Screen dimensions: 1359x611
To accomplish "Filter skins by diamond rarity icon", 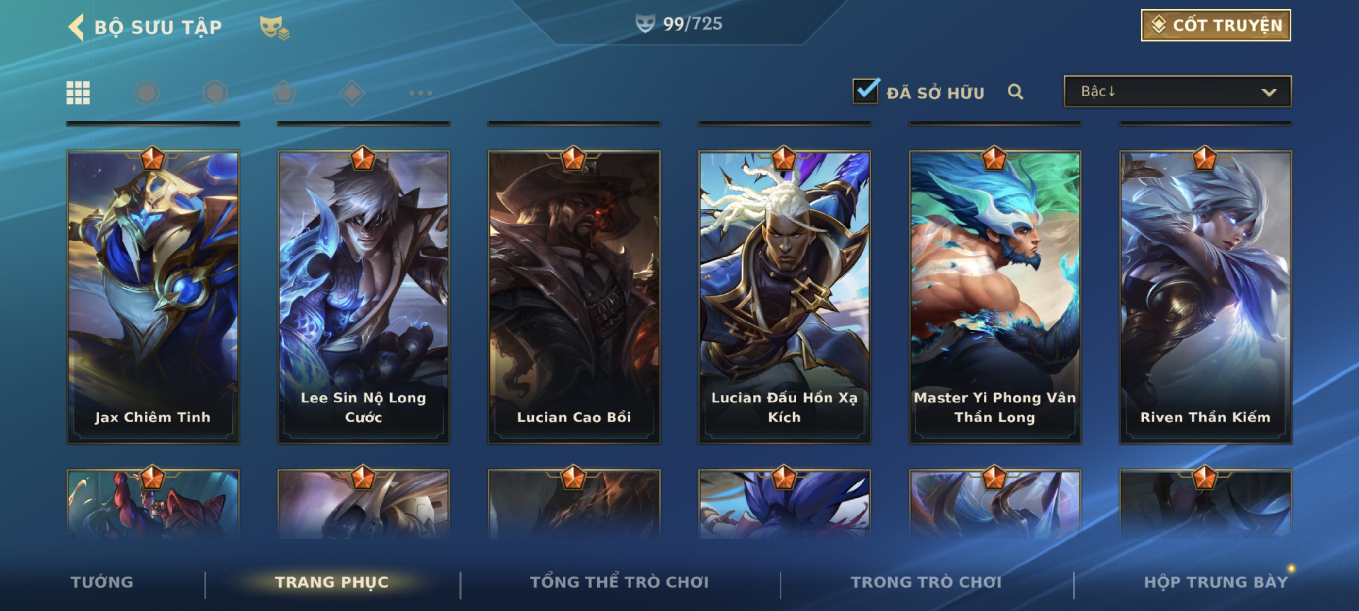I will 352,93.
